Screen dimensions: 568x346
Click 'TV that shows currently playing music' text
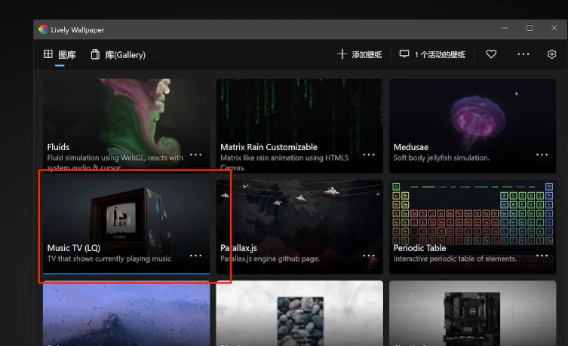(x=109, y=259)
